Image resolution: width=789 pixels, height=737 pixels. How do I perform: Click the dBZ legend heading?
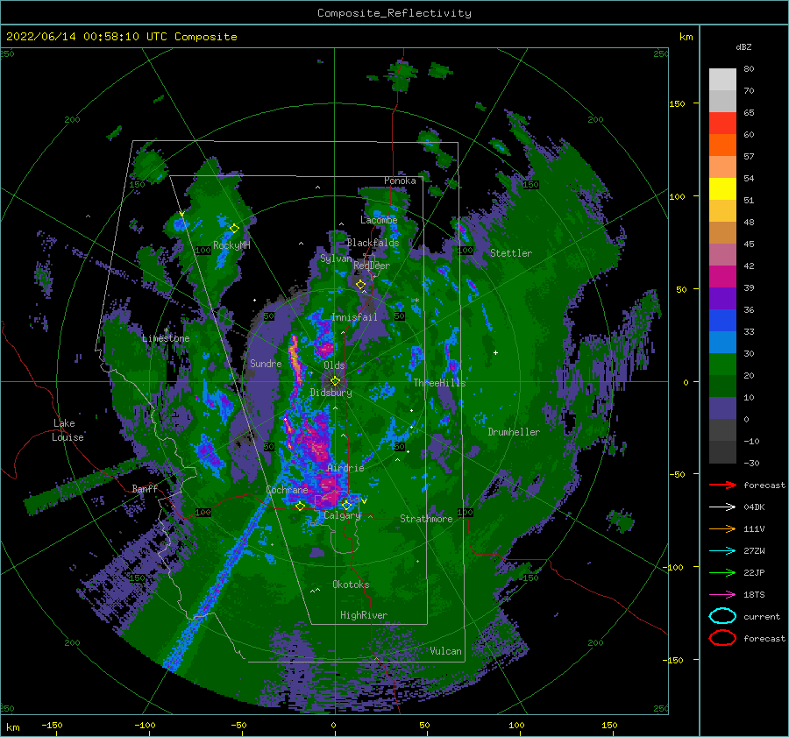tap(743, 46)
